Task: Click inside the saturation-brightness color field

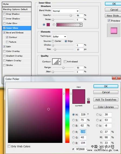Action: (x=35, y=116)
